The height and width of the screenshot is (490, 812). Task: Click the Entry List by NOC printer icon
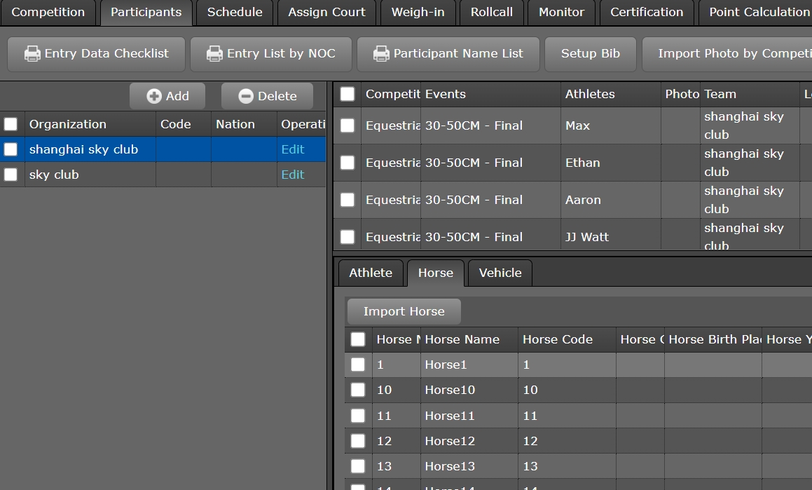click(x=214, y=54)
